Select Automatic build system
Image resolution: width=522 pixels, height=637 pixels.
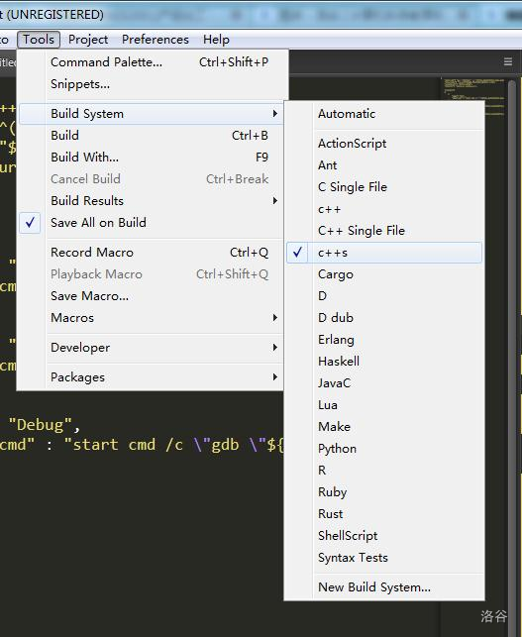pyautogui.click(x=384, y=114)
